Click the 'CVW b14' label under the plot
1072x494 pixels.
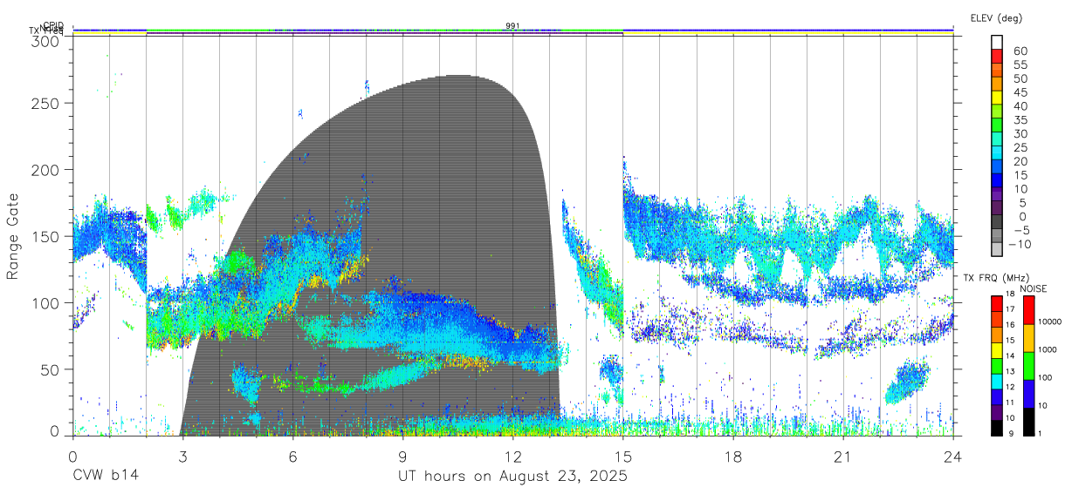pyautogui.click(x=106, y=476)
